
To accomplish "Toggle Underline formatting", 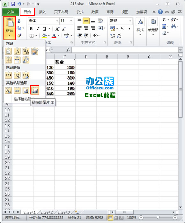I will pos(45,29).
